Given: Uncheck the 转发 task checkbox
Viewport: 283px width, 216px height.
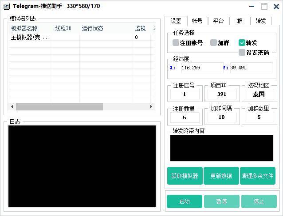Looking at the screenshot, I should click(x=242, y=43).
